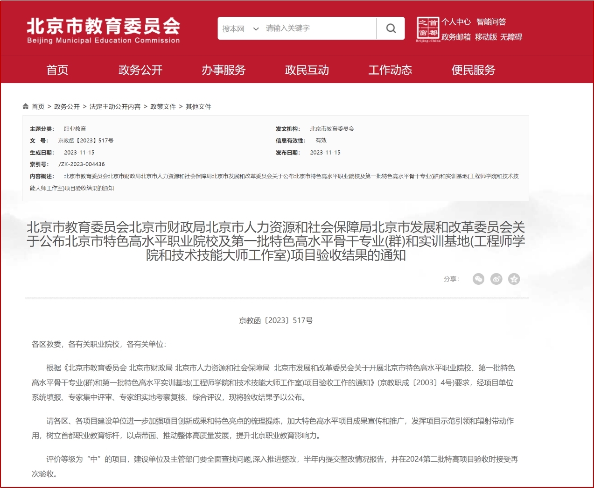
Task: Open the 搜本网 search scope dropdown
Action: pos(240,29)
